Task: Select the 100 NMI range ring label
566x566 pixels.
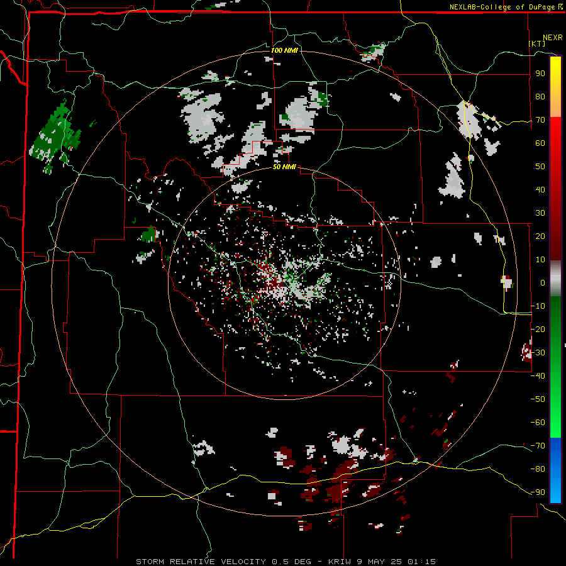Action: tap(284, 50)
